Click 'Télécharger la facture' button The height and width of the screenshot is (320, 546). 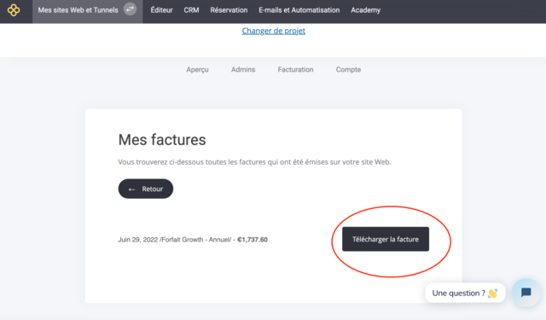(386, 239)
